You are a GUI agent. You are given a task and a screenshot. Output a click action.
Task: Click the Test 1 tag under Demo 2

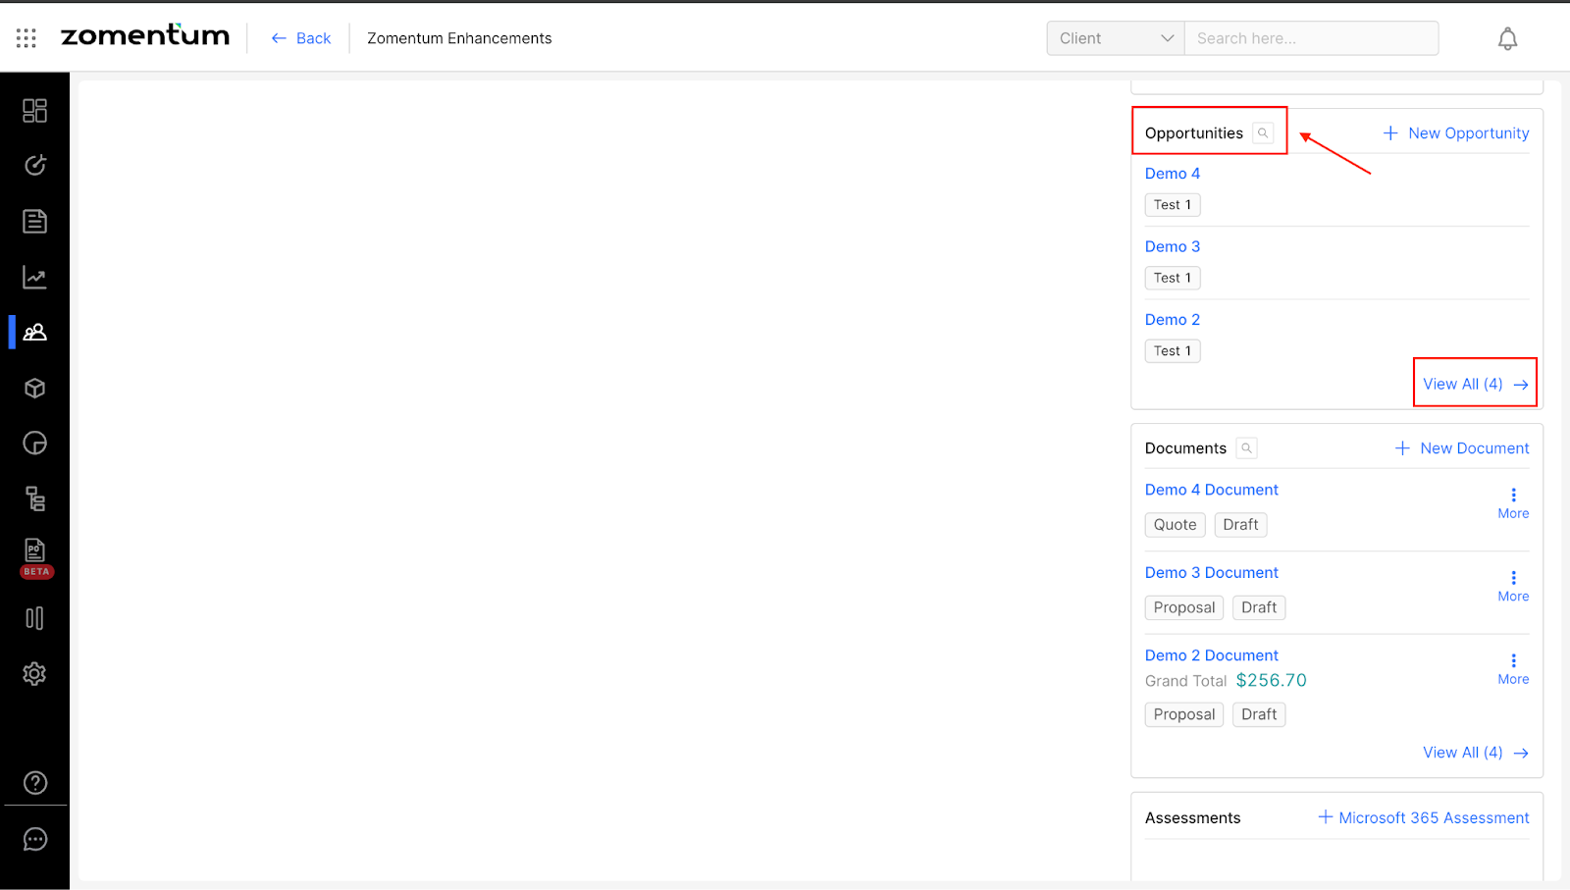point(1173,351)
